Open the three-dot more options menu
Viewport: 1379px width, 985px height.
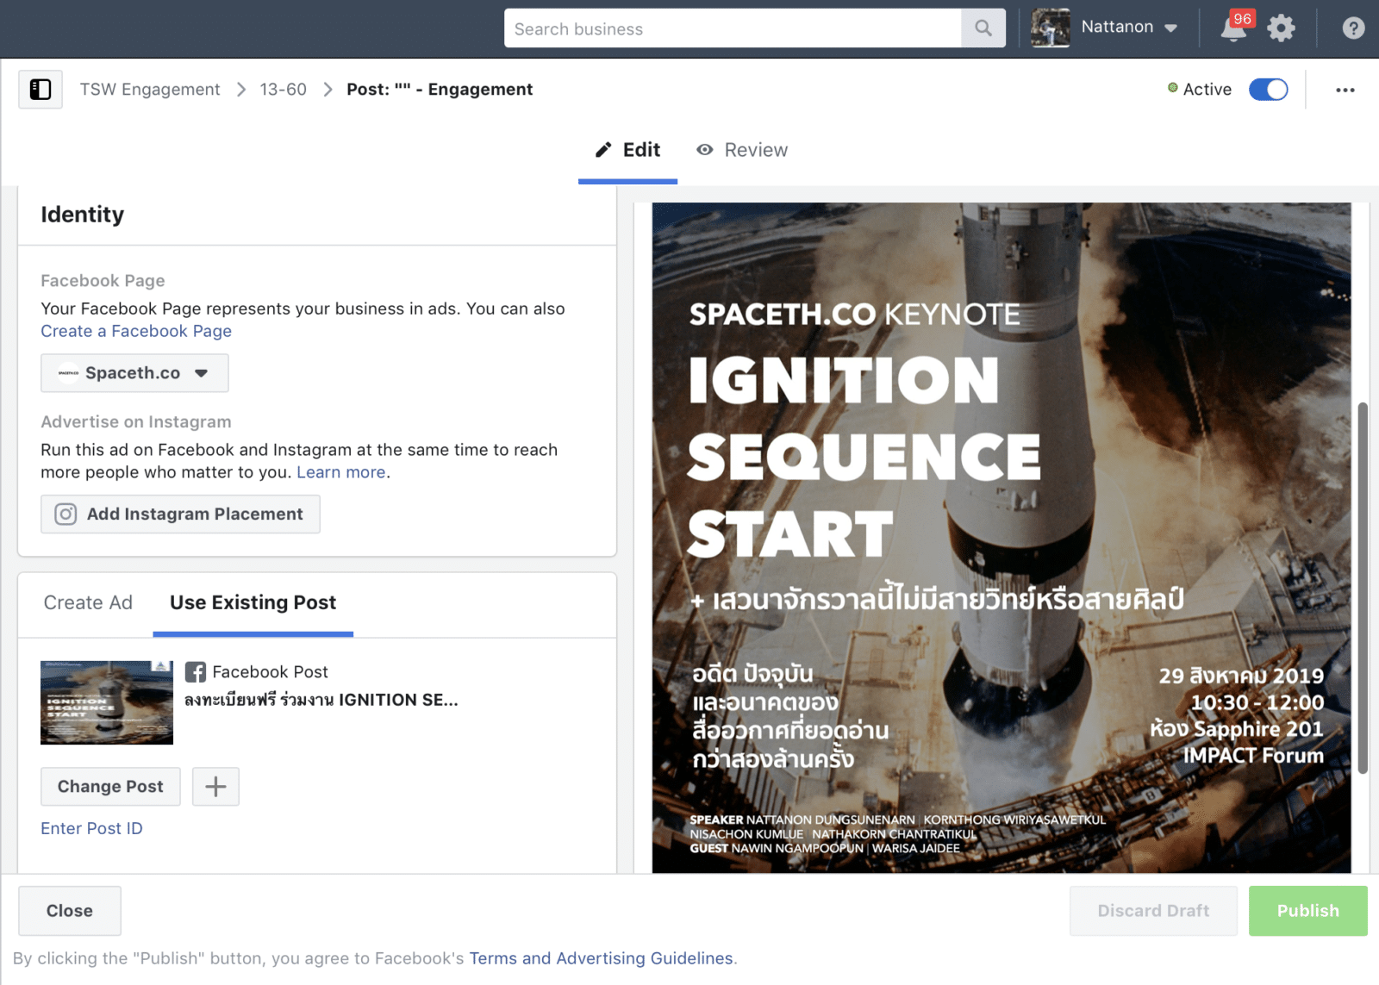[1345, 90]
